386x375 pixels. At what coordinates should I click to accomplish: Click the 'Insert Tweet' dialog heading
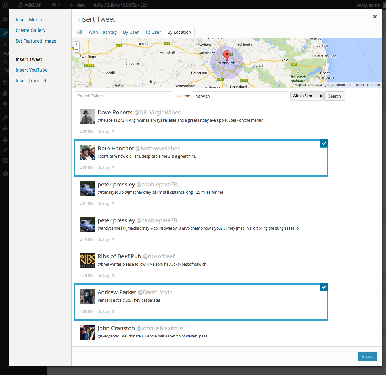click(96, 19)
